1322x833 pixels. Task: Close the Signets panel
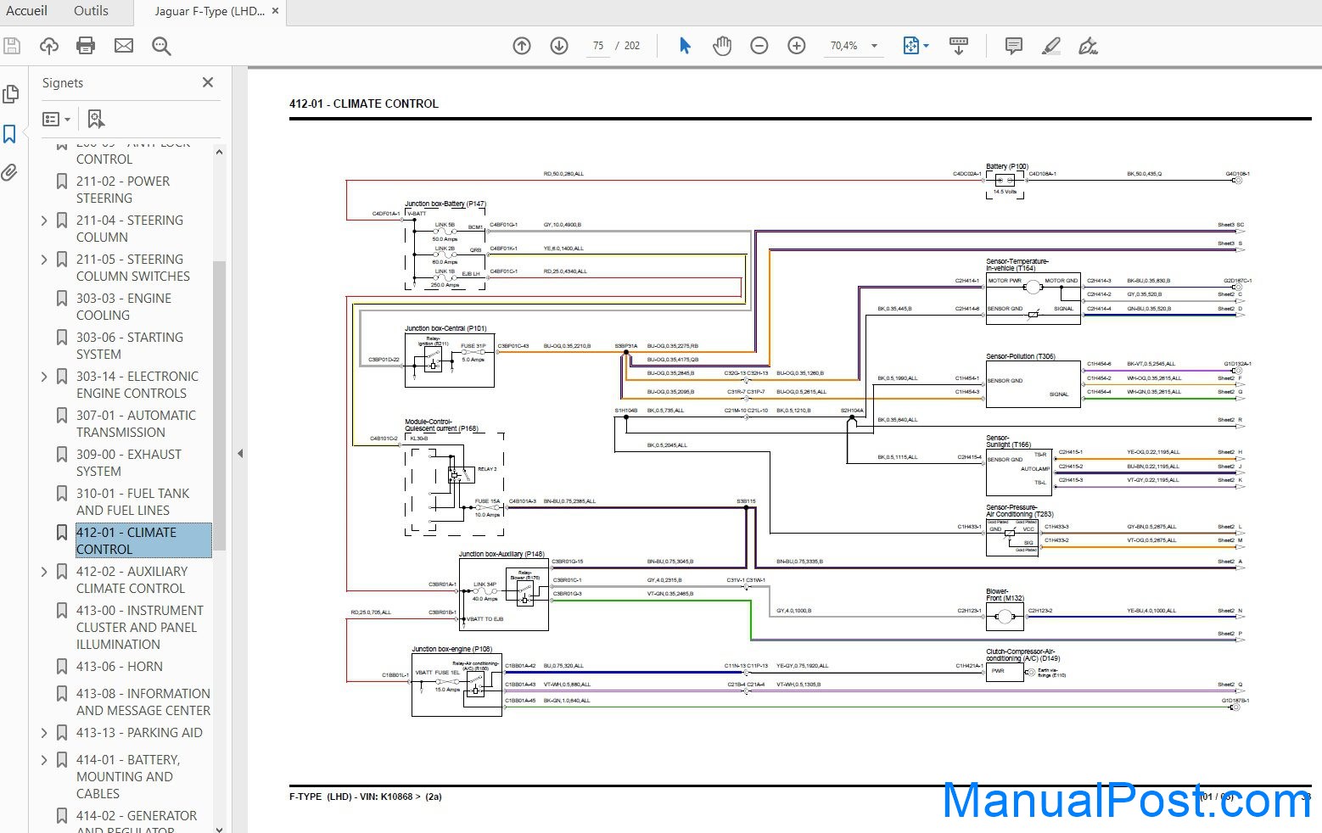pos(208,82)
